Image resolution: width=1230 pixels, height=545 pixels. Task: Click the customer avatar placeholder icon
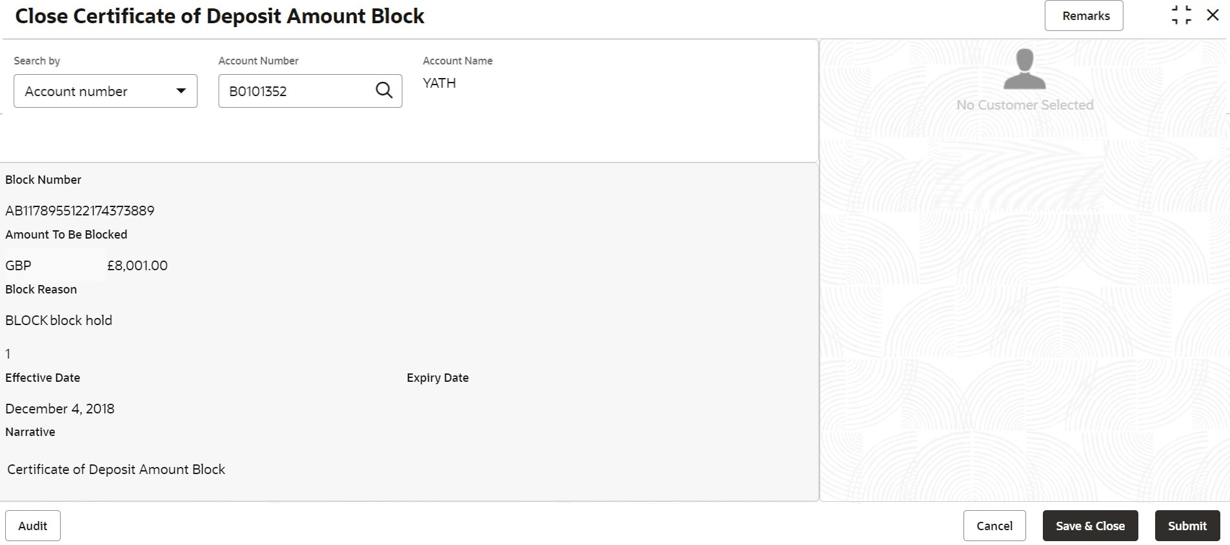[x=1024, y=69]
